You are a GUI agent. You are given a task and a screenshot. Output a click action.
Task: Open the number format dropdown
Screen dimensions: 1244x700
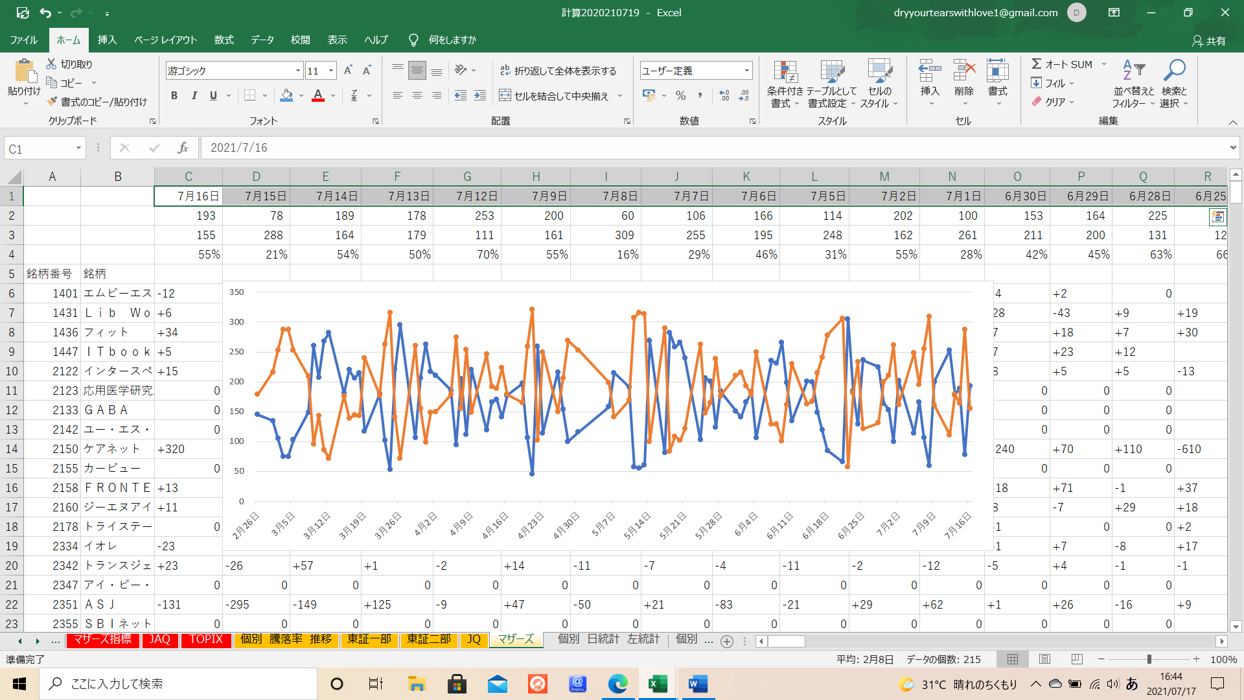click(x=746, y=71)
